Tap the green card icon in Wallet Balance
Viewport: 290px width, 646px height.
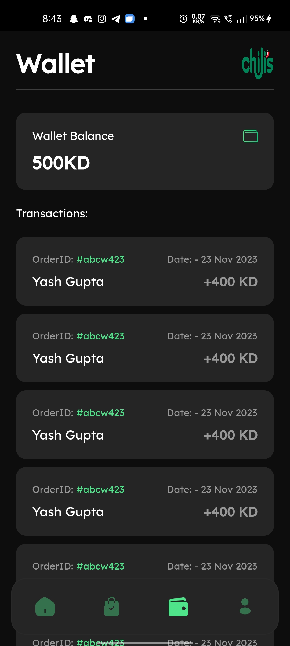[251, 136]
